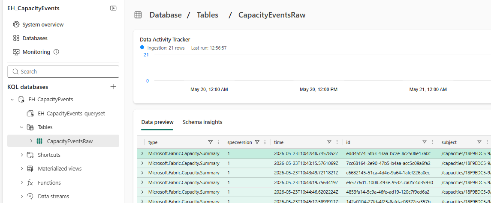The width and height of the screenshot is (491, 203).
Task: Expand Materialized views
Action: coord(21,169)
